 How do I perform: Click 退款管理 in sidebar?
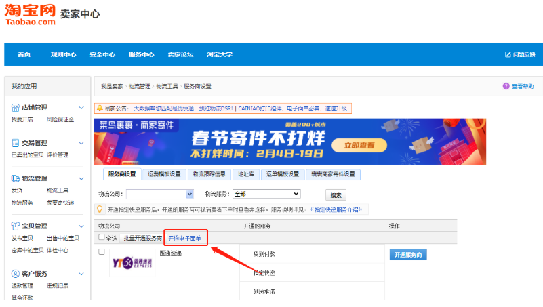(x=22, y=286)
